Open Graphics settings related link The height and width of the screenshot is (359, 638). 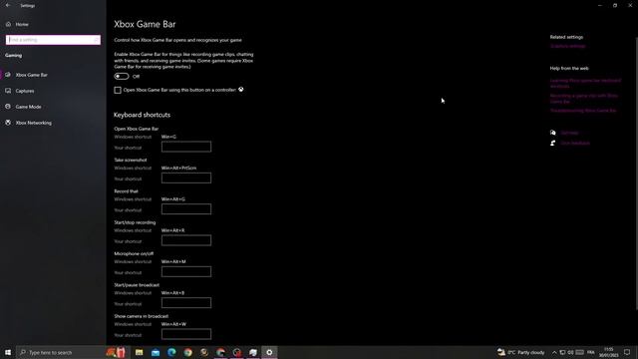click(x=567, y=46)
